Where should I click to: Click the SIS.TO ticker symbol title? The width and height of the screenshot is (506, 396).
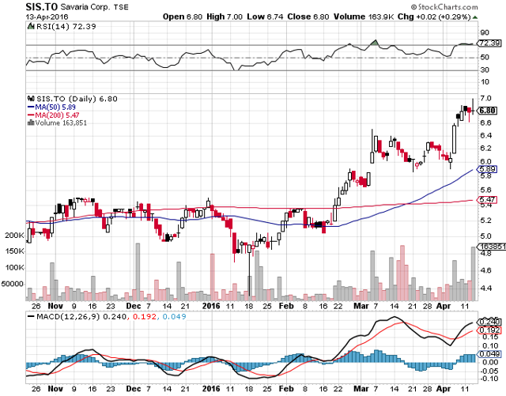click(x=41, y=7)
